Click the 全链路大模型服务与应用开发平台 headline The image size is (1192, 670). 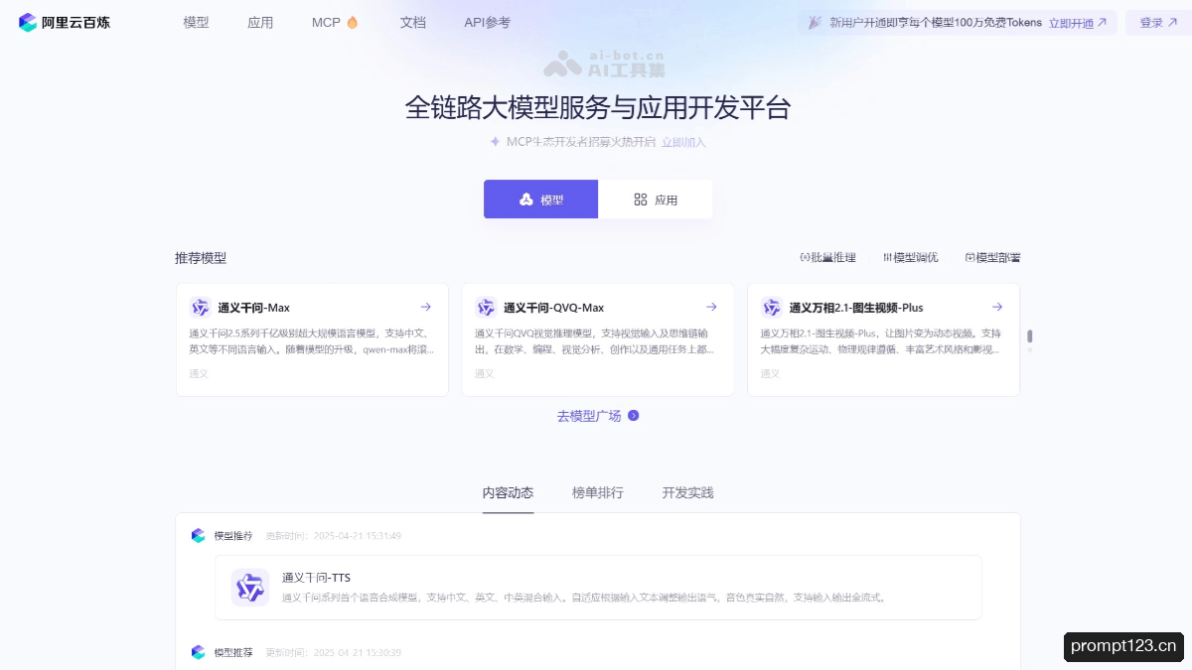point(598,107)
